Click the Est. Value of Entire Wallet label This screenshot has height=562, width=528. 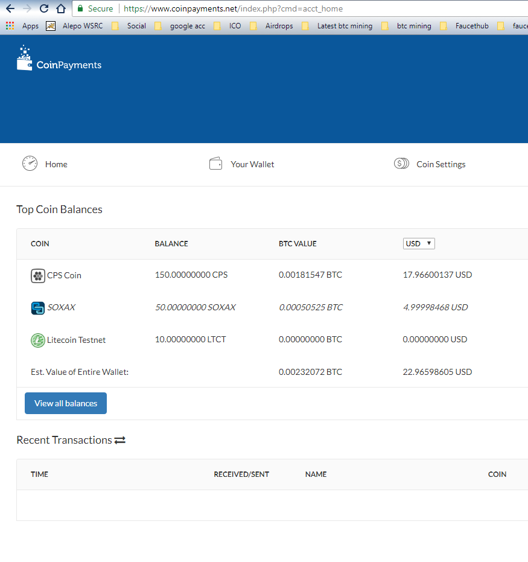(80, 372)
